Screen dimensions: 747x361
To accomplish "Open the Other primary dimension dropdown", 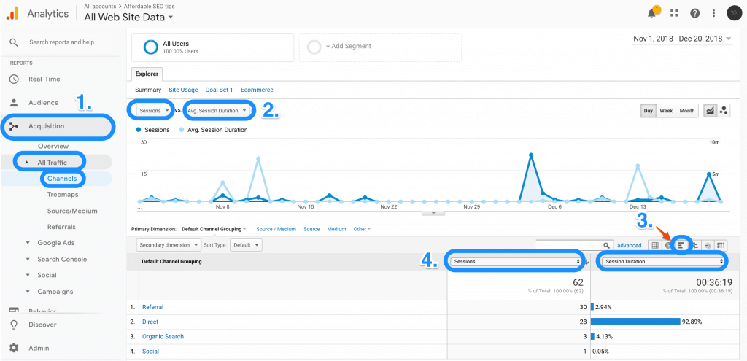I will (x=362, y=229).
